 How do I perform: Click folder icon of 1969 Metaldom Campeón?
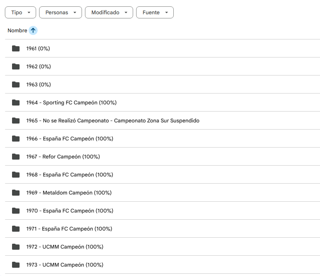pyautogui.click(x=16, y=193)
